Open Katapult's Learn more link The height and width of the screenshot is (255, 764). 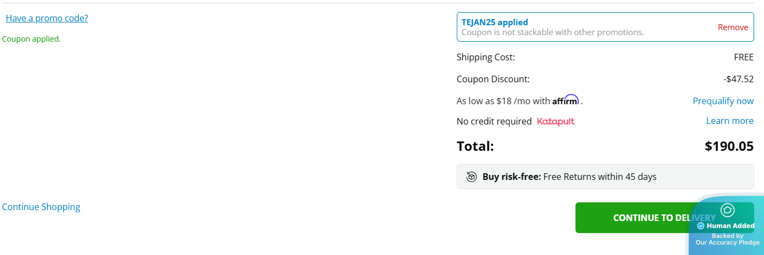point(729,121)
